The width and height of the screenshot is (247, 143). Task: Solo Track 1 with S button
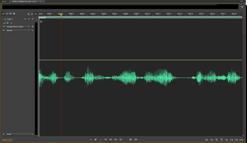(29, 19)
